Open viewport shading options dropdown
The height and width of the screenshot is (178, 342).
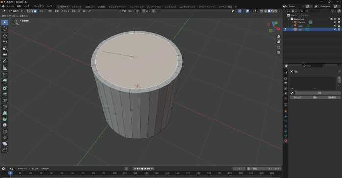[279, 11]
